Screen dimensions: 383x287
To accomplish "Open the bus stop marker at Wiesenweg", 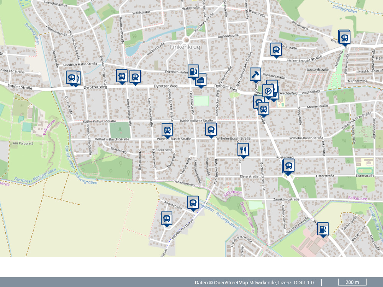I will click(345, 38).
